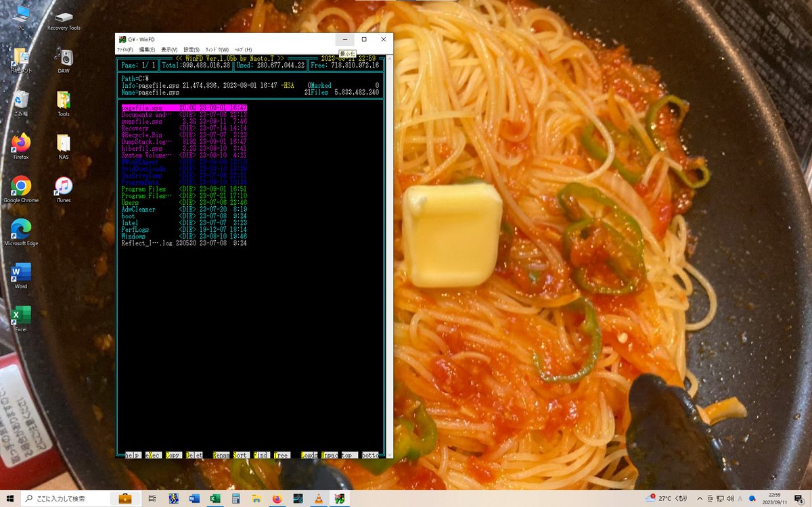Click the Tree function key label

pos(281,455)
